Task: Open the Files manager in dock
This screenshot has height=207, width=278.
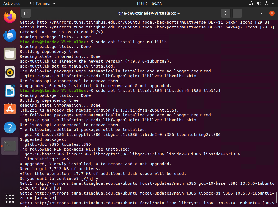Action: point(10,54)
